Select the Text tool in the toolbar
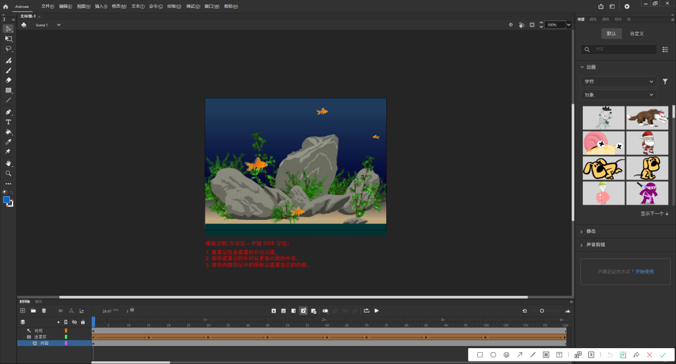 pyautogui.click(x=9, y=122)
